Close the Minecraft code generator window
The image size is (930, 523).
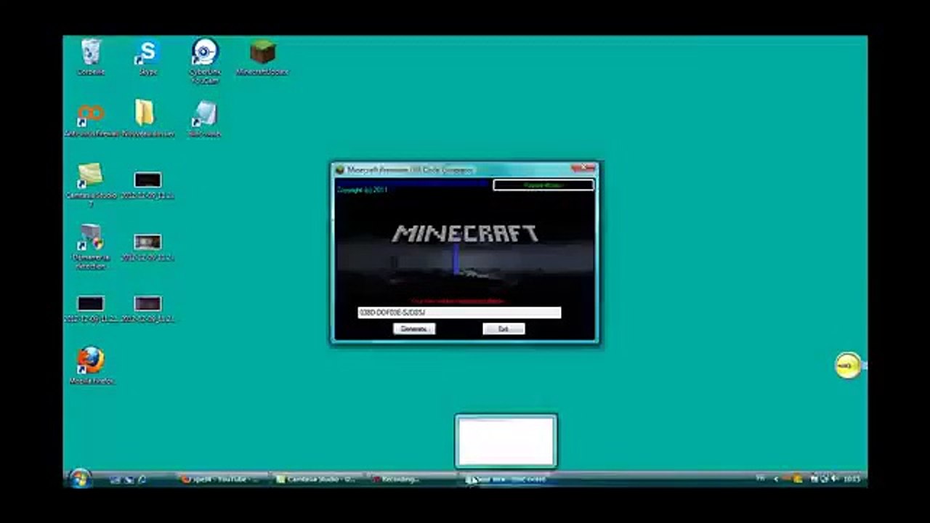coord(583,169)
